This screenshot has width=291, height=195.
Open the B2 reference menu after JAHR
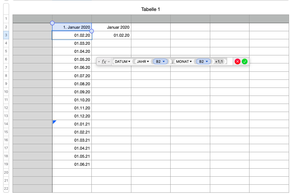[164, 61]
